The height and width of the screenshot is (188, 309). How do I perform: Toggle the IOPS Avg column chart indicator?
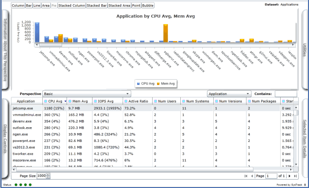pyautogui.click(x=95, y=101)
